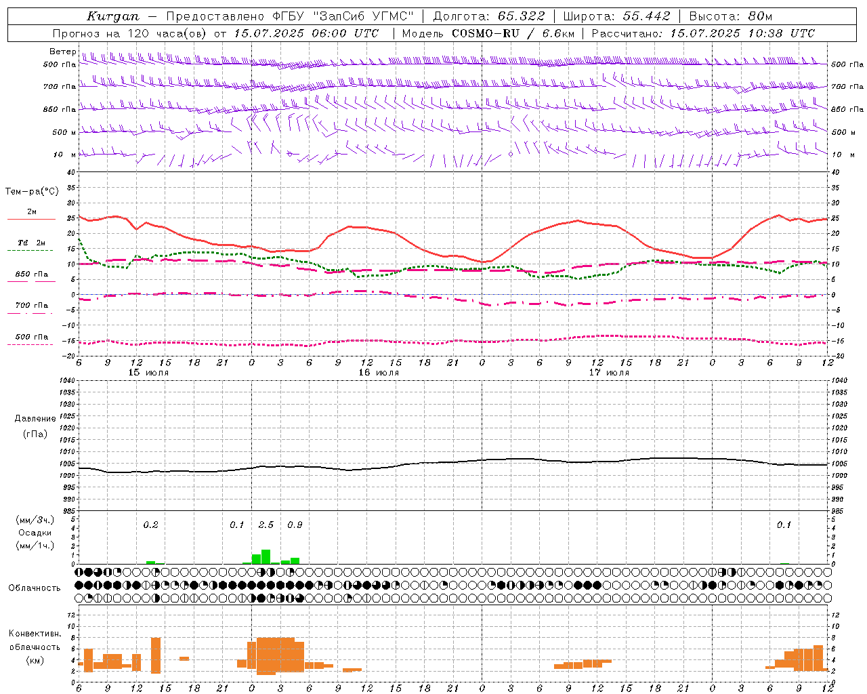
Task: Click the "(мм/3ч.)" precipitation unit label
Action: click(35, 520)
